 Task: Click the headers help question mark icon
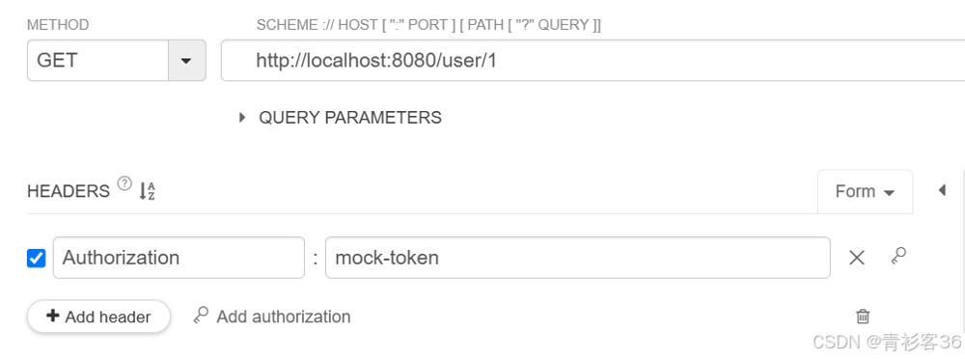point(124,183)
